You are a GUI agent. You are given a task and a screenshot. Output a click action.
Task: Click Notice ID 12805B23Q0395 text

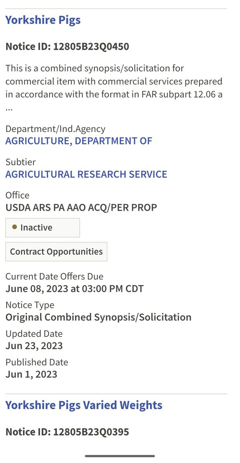[67, 432]
